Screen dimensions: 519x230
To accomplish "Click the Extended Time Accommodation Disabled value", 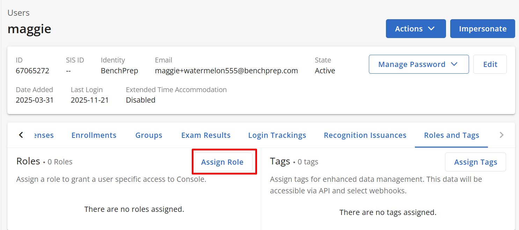I will click(x=140, y=100).
